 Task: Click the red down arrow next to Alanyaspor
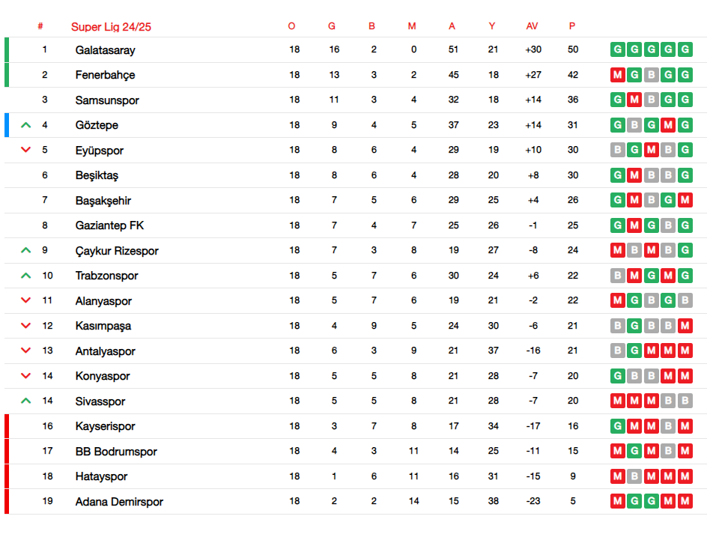pos(26,300)
